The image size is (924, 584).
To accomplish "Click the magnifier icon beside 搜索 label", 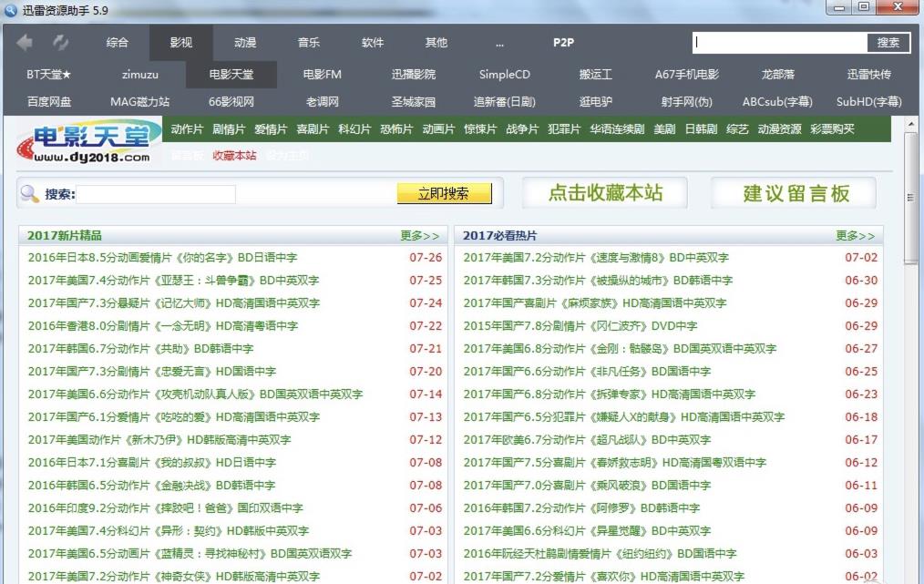I will [29, 194].
